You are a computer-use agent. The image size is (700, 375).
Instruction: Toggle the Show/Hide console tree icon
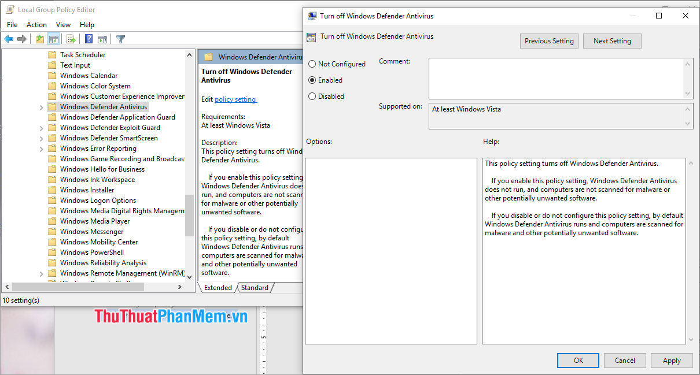pyautogui.click(x=54, y=39)
